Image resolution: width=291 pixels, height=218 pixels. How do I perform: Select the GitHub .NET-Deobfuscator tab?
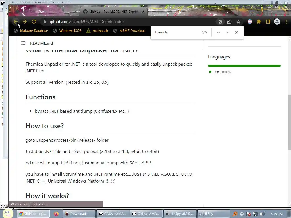(x=114, y=12)
